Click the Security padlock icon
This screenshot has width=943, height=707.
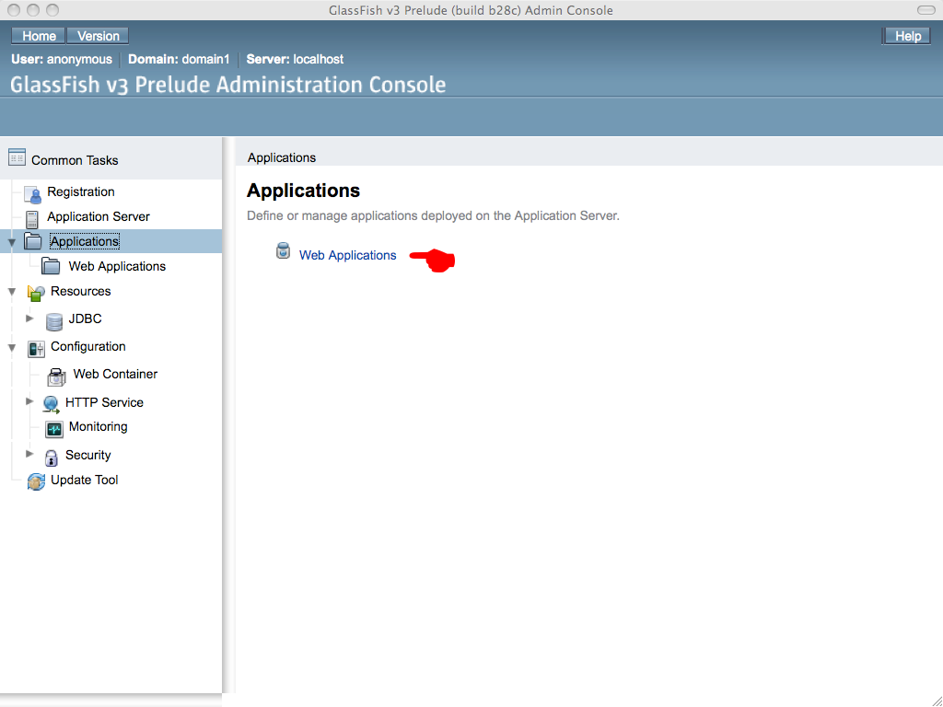pos(52,458)
